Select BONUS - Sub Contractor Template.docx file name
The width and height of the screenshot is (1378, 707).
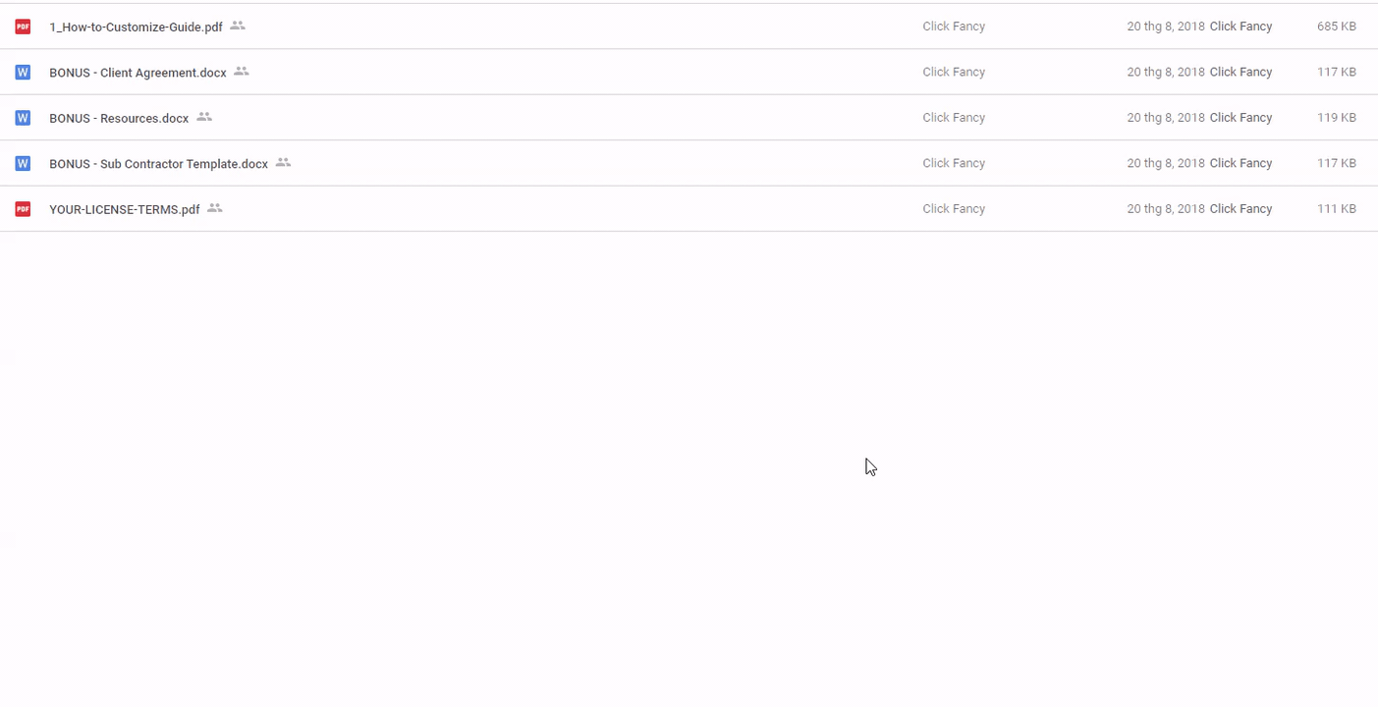(x=158, y=164)
